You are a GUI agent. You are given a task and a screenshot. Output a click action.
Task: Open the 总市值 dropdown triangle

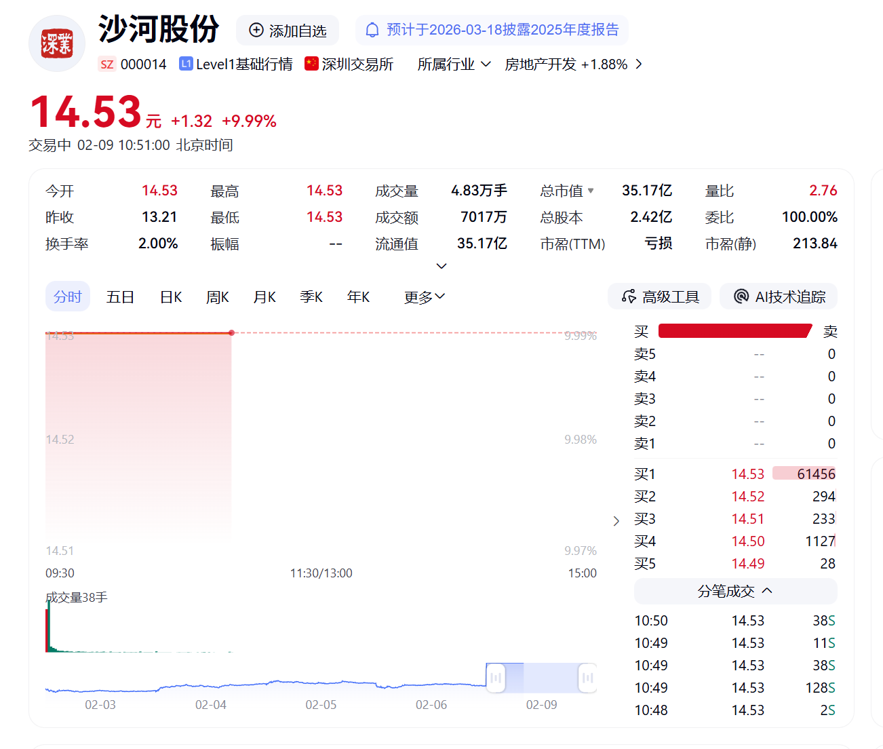click(x=591, y=191)
